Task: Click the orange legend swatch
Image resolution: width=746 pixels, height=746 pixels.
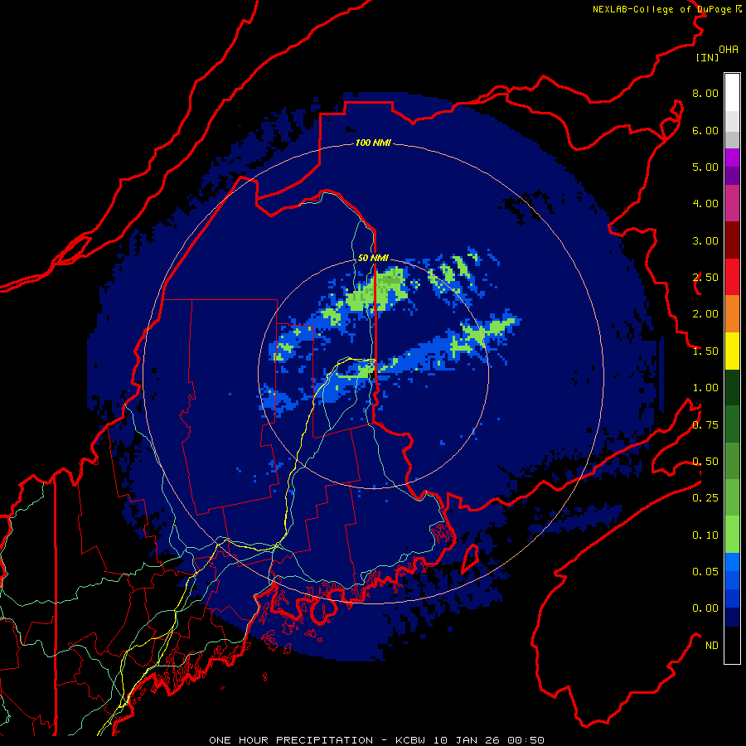Action: 732,314
